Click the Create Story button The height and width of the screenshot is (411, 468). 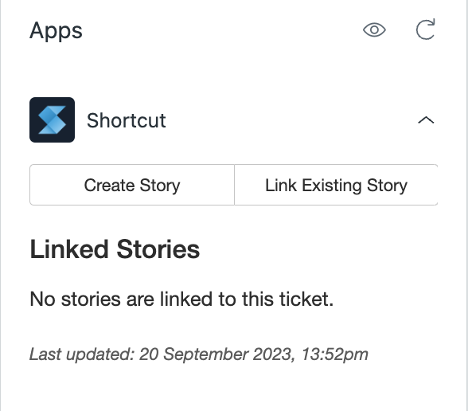tap(132, 185)
